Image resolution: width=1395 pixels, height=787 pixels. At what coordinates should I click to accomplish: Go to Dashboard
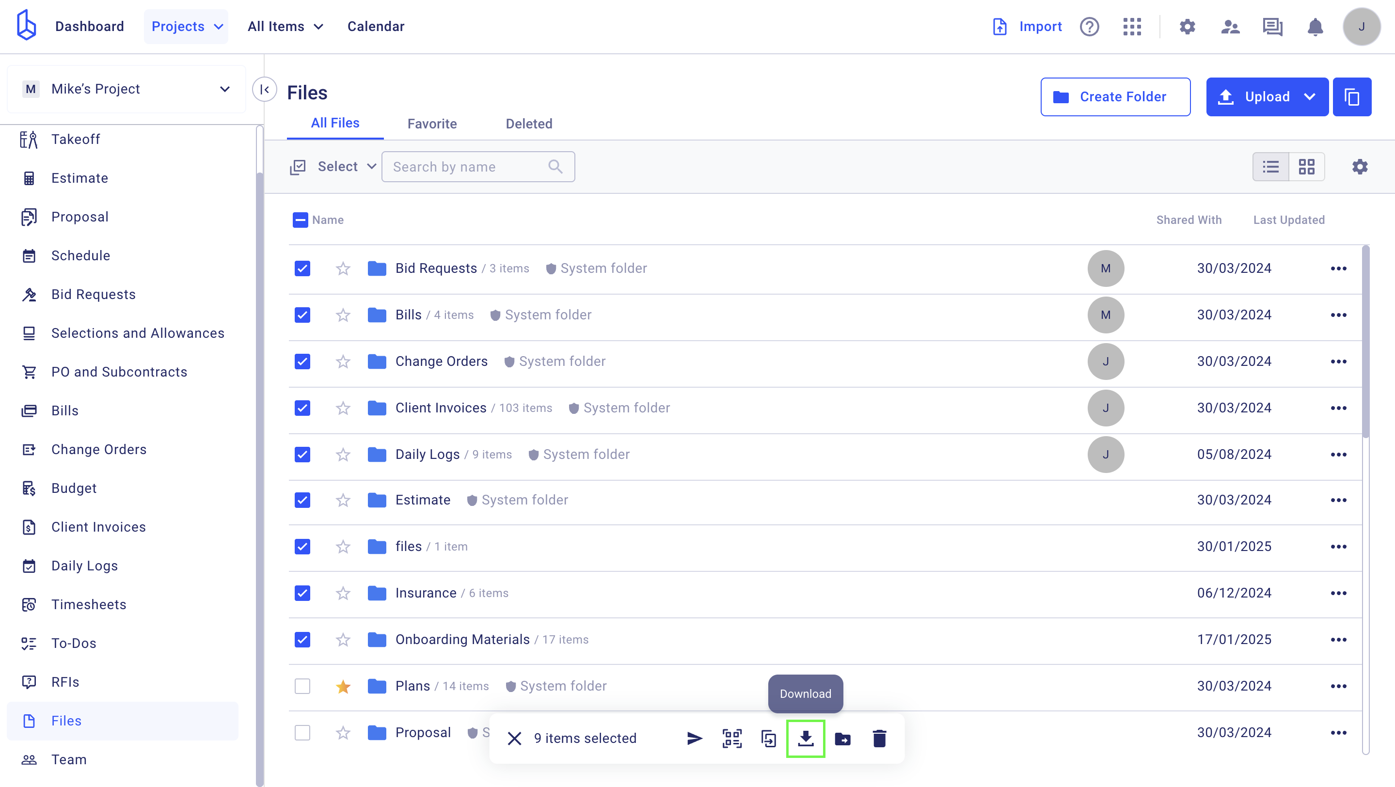(x=89, y=27)
